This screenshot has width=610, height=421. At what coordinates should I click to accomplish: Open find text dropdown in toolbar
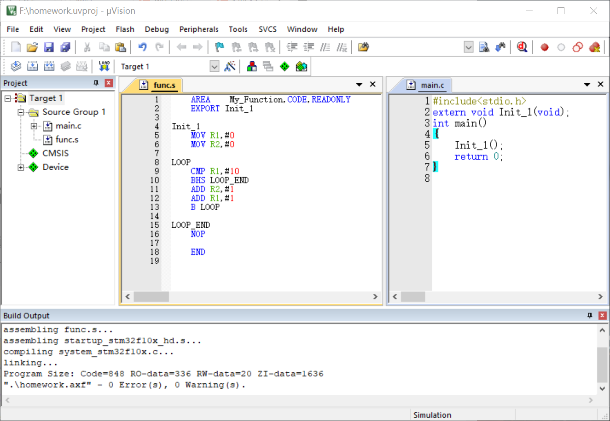468,47
